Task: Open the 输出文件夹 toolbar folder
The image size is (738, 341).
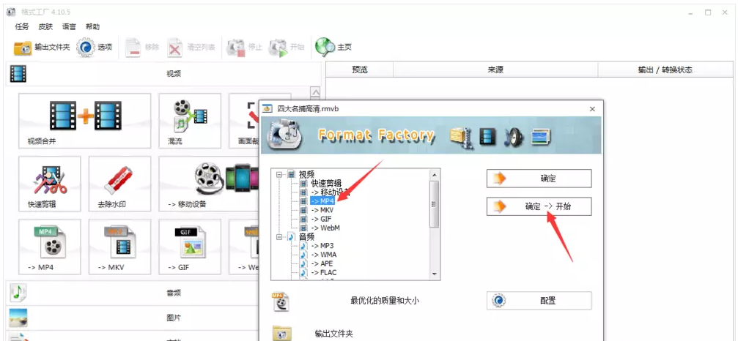Action: tap(42, 48)
